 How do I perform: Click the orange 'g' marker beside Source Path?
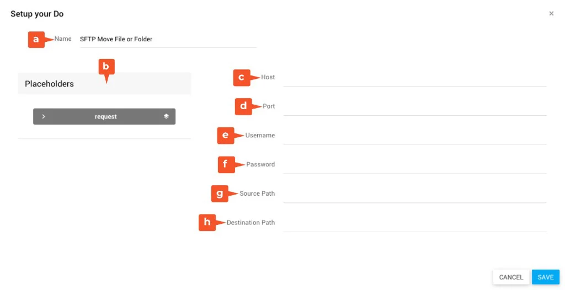(220, 194)
